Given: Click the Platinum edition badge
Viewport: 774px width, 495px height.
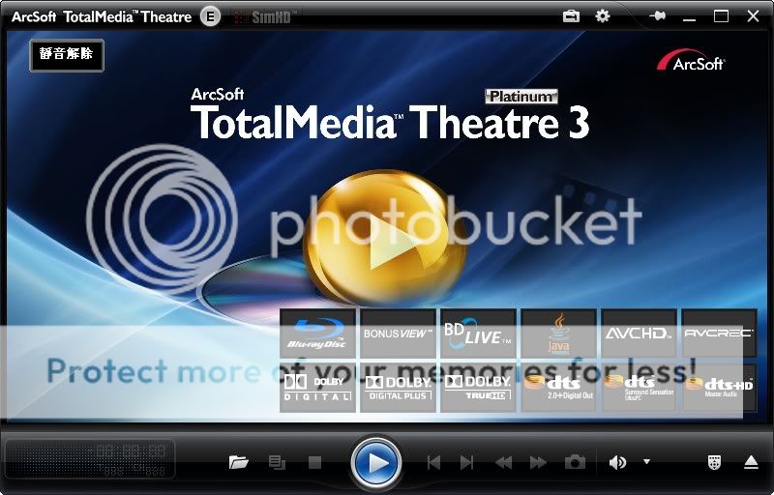Looking at the screenshot, I should pyautogui.click(x=521, y=96).
